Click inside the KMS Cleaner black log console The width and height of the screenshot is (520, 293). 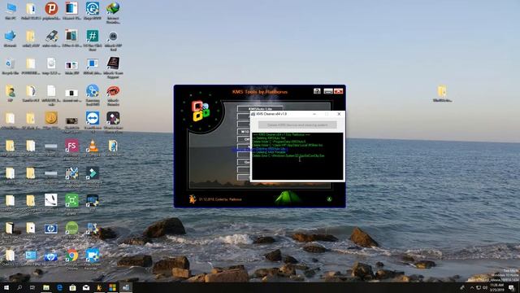297,155
